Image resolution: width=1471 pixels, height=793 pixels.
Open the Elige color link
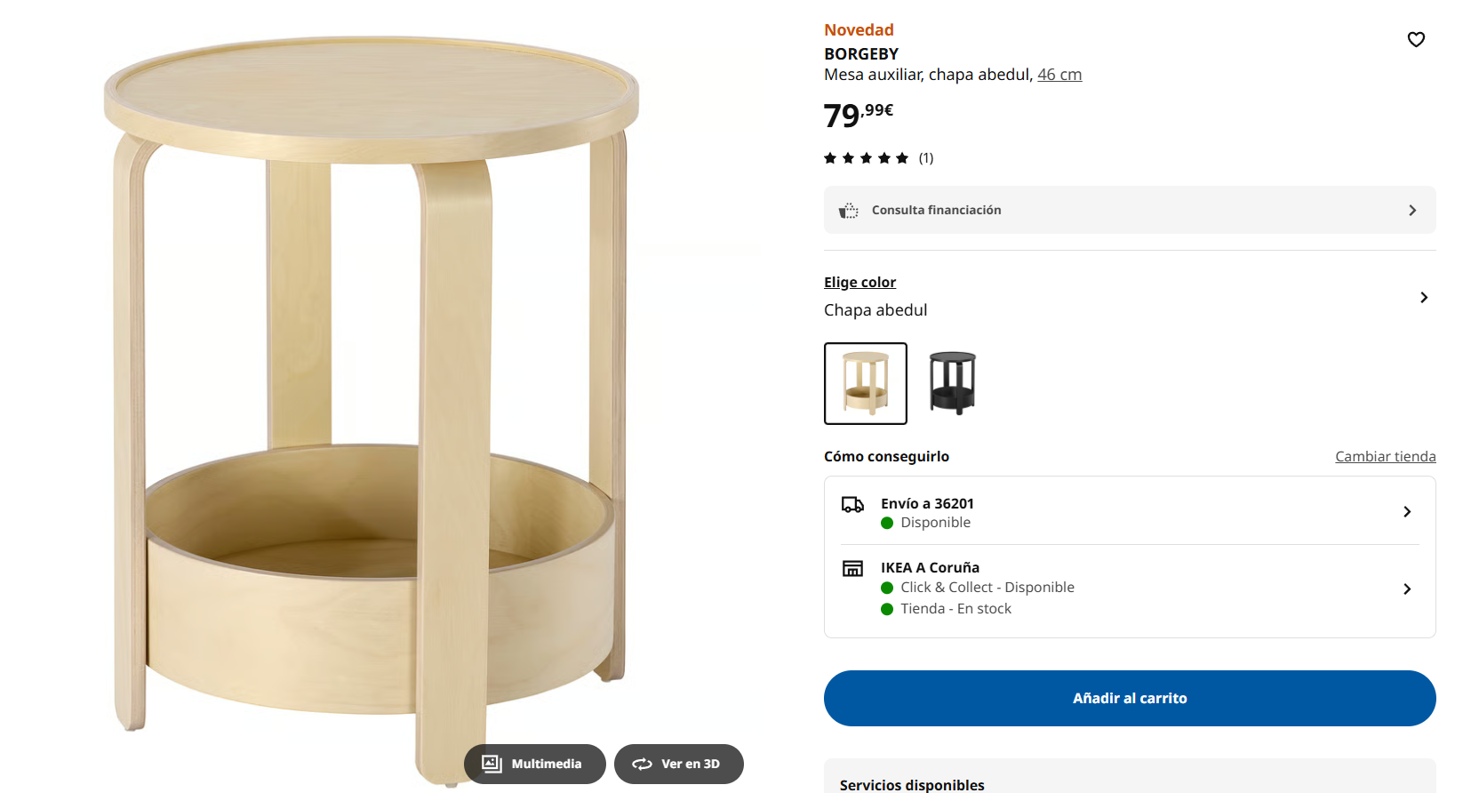859,282
